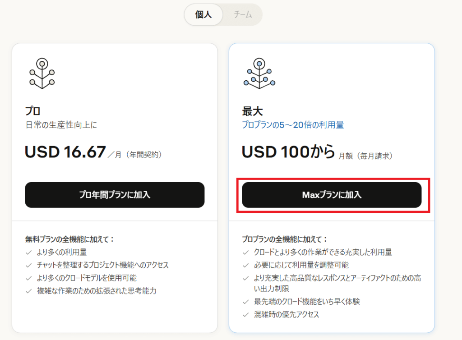This screenshot has width=462, height=340.
Task: Click checkmark next to "必要に応じて利用量を調整可能"
Action: click(x=246, y=265)
